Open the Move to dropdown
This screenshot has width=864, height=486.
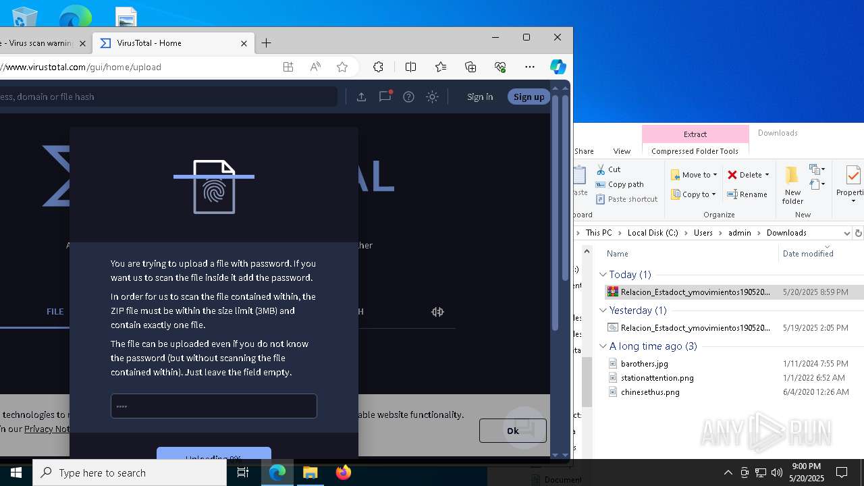pos(694,175)
